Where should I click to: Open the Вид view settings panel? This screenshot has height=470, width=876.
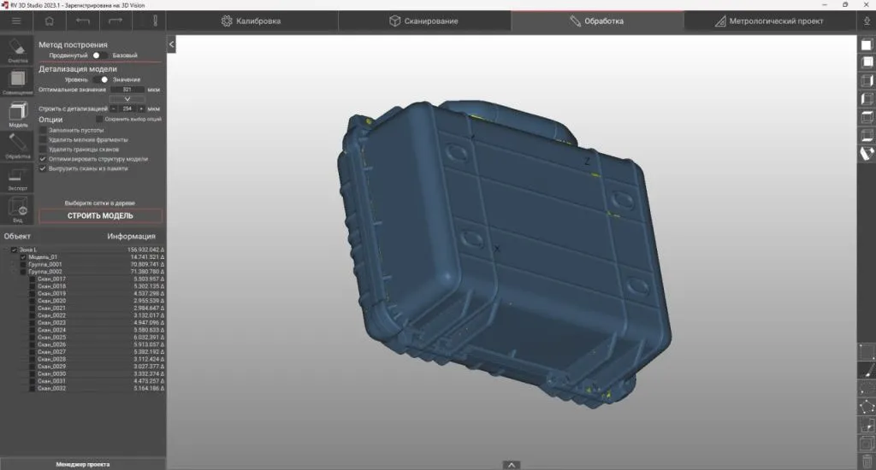(x=18, y=209)
